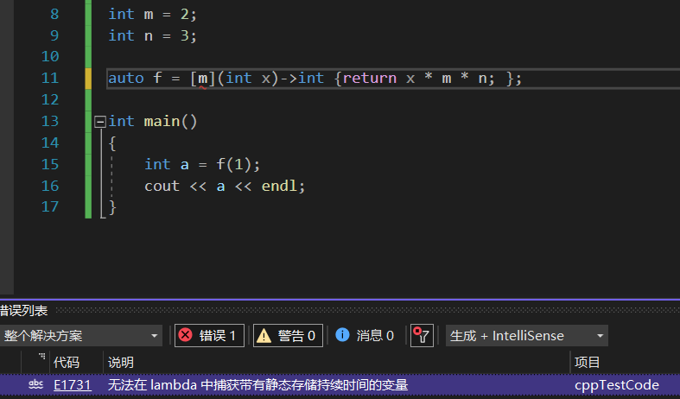Screen dimensions: 680x399
Task: Click the build-only IntelliSense filter icon
Action: 421,336
